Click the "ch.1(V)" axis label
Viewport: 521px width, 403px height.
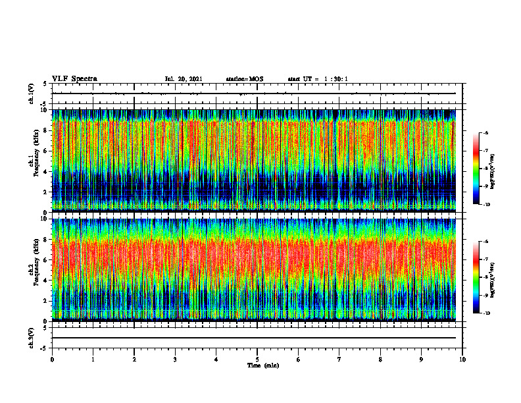[31, 94]
